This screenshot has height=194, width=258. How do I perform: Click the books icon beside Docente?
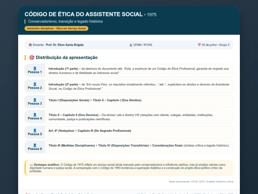pos(30,45)
